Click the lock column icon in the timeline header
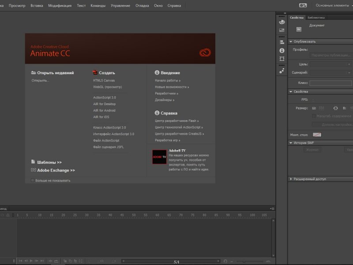The image size is (353, 265). pos(8,215)
